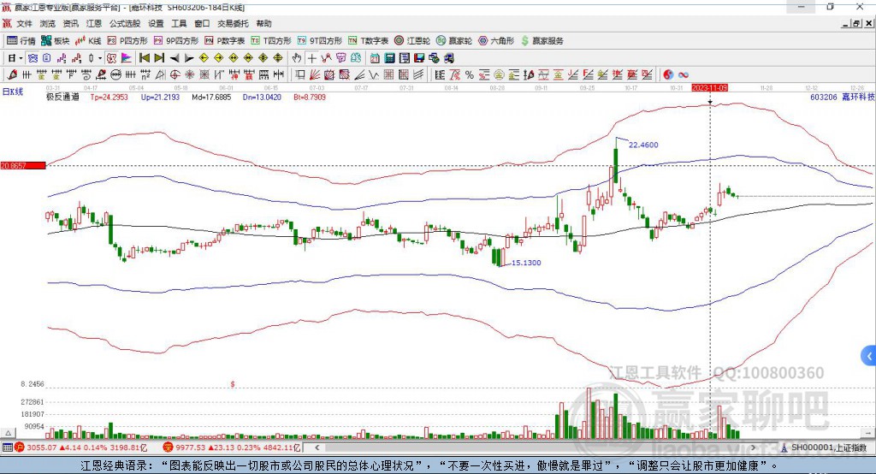The width and height of the screenshot is (876, 474).
Task: Click the 嘉环科技 stock name
Action: point(858,98)
